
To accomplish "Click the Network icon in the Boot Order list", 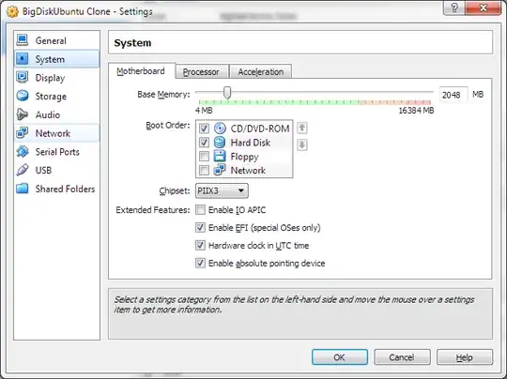I will (220, 170).
